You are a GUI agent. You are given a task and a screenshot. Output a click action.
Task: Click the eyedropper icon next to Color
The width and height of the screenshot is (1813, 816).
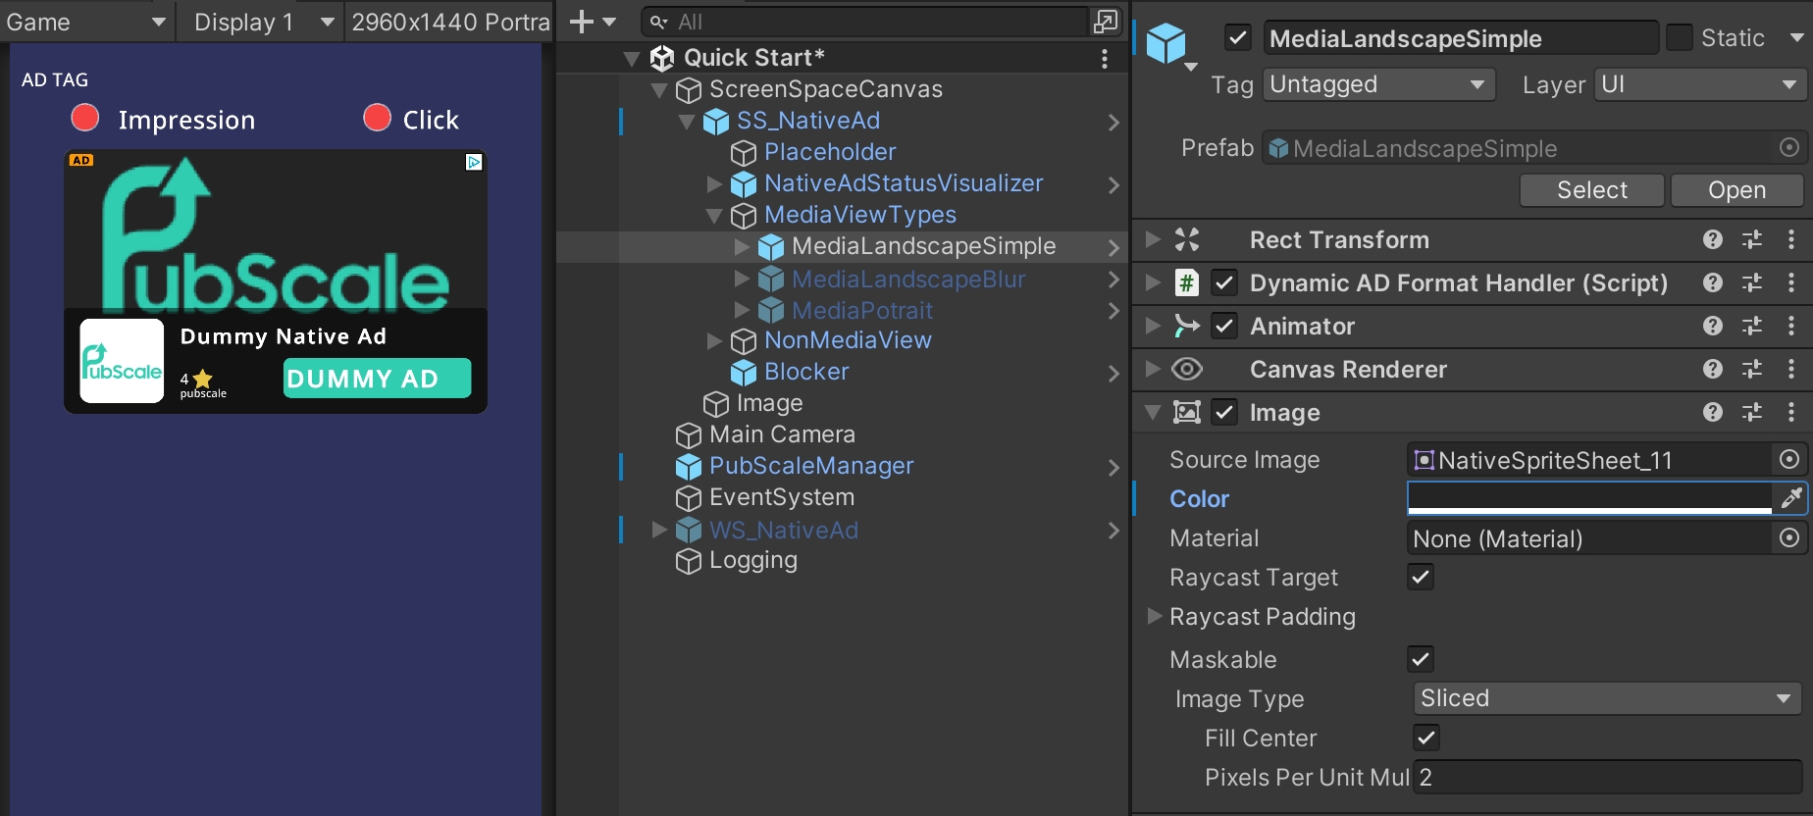pos(1790,498)
